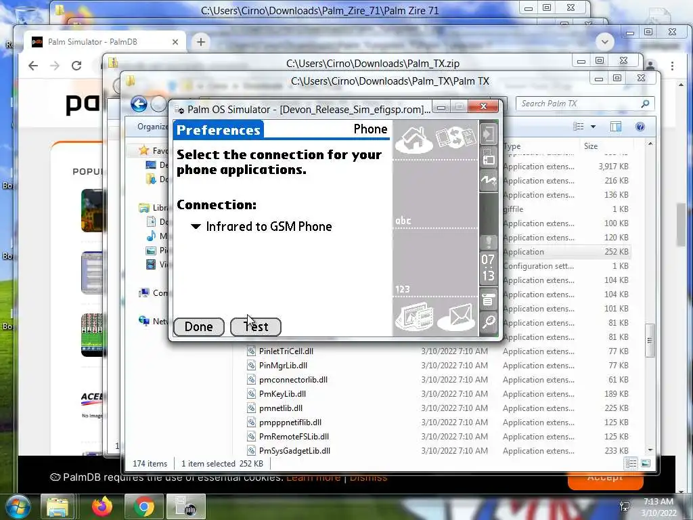693x520 pixels.
Task: Select the PinletTriCell.dll file
Action: (286, 351)
